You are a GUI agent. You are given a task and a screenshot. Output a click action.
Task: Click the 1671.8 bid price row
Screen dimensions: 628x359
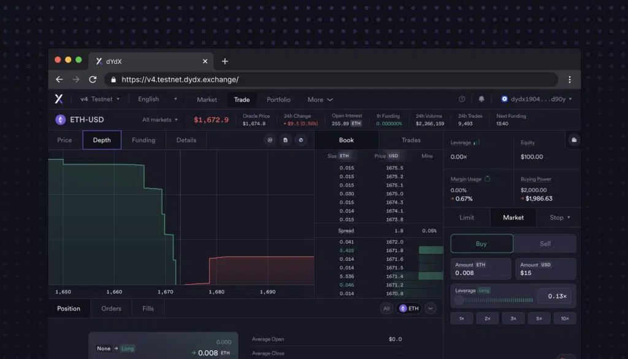379,250
